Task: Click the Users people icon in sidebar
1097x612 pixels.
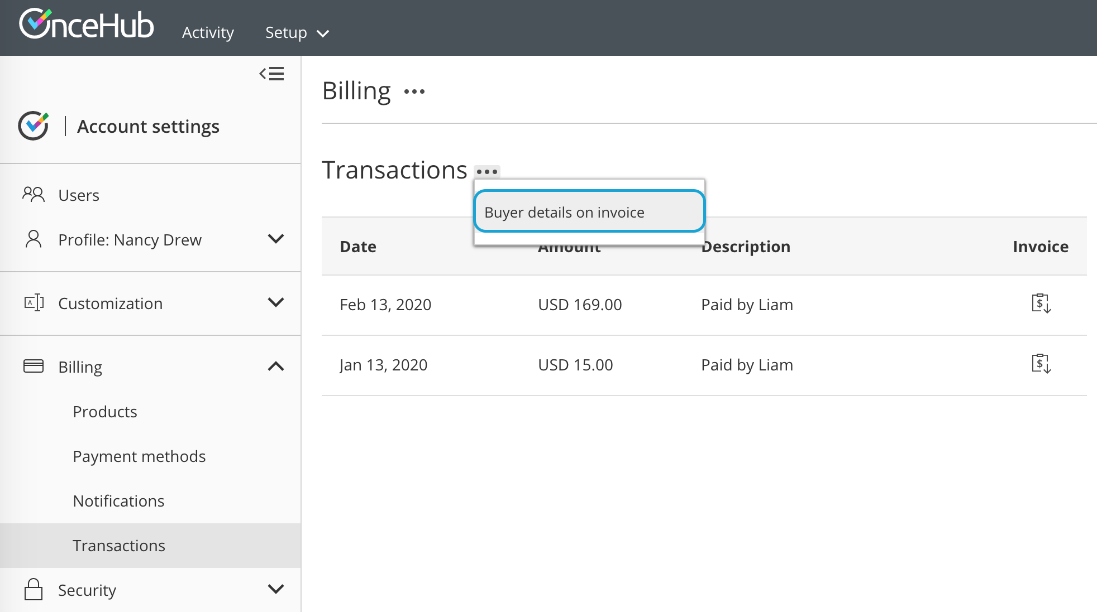Action: (34, 195)
